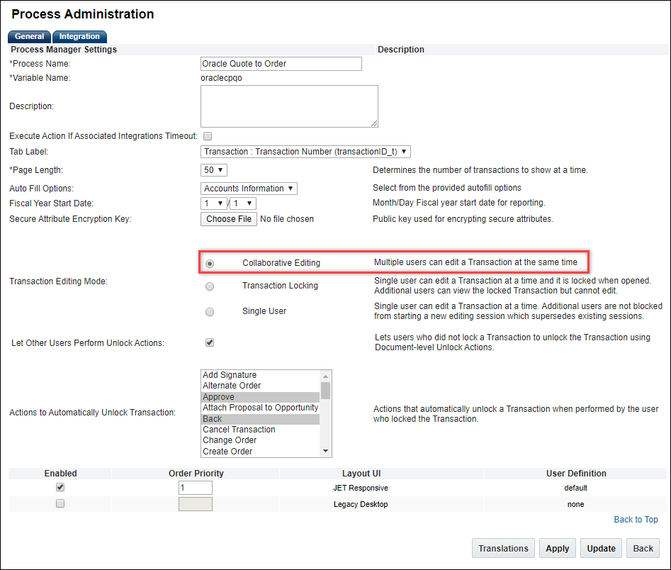Select the Collaborative Editing radio button
Image resolution: width=671 pixels, height=570 pixels.
pyautogui.click(x=210, y=263)
